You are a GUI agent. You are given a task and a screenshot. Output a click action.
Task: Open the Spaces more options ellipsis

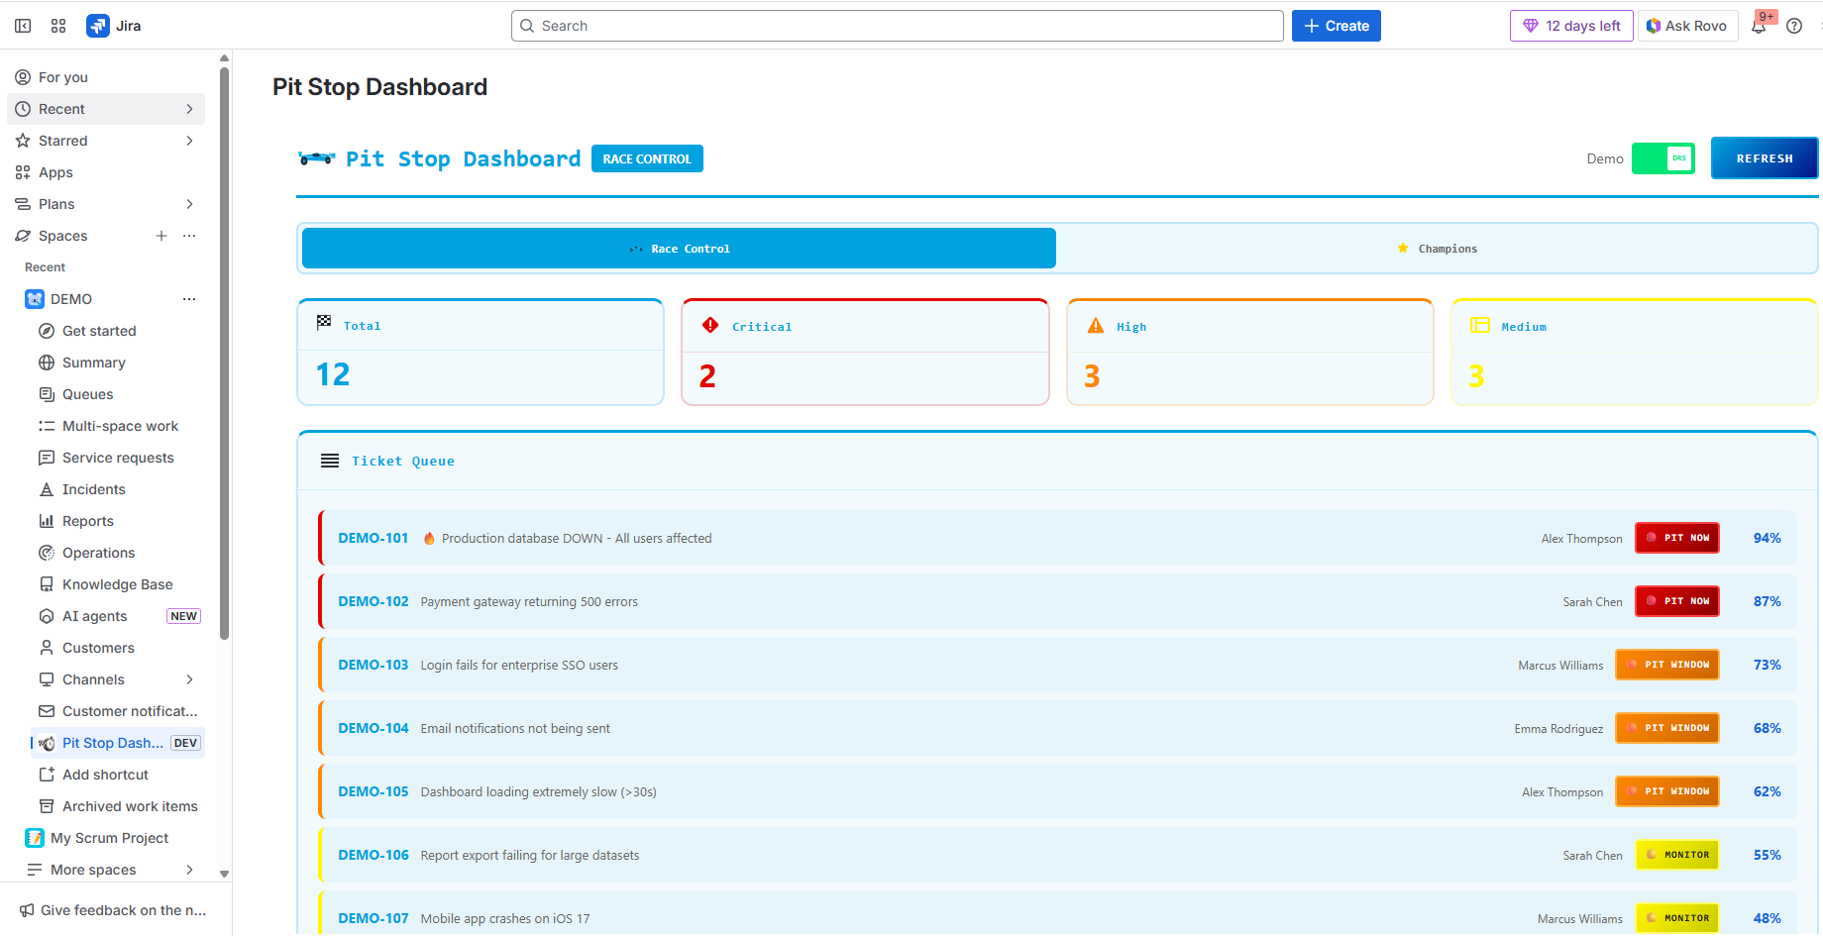tap(189, 236)
